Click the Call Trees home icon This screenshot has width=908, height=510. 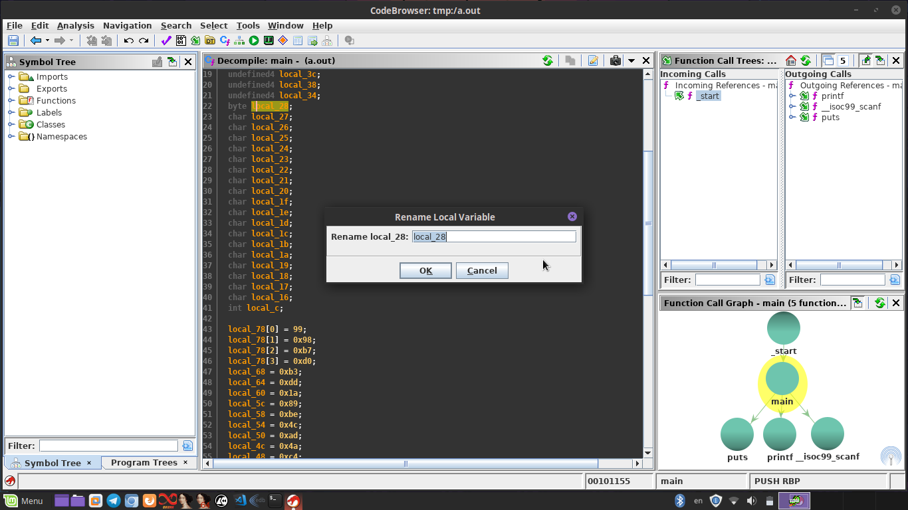click(x=791, y=60)
